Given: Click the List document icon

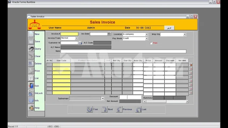Looking at the screenshot, I should pos(31,78).
